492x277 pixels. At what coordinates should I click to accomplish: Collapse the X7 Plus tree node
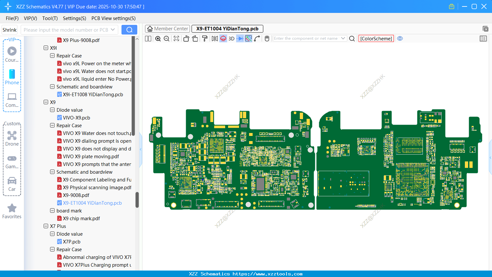(46, 226)
